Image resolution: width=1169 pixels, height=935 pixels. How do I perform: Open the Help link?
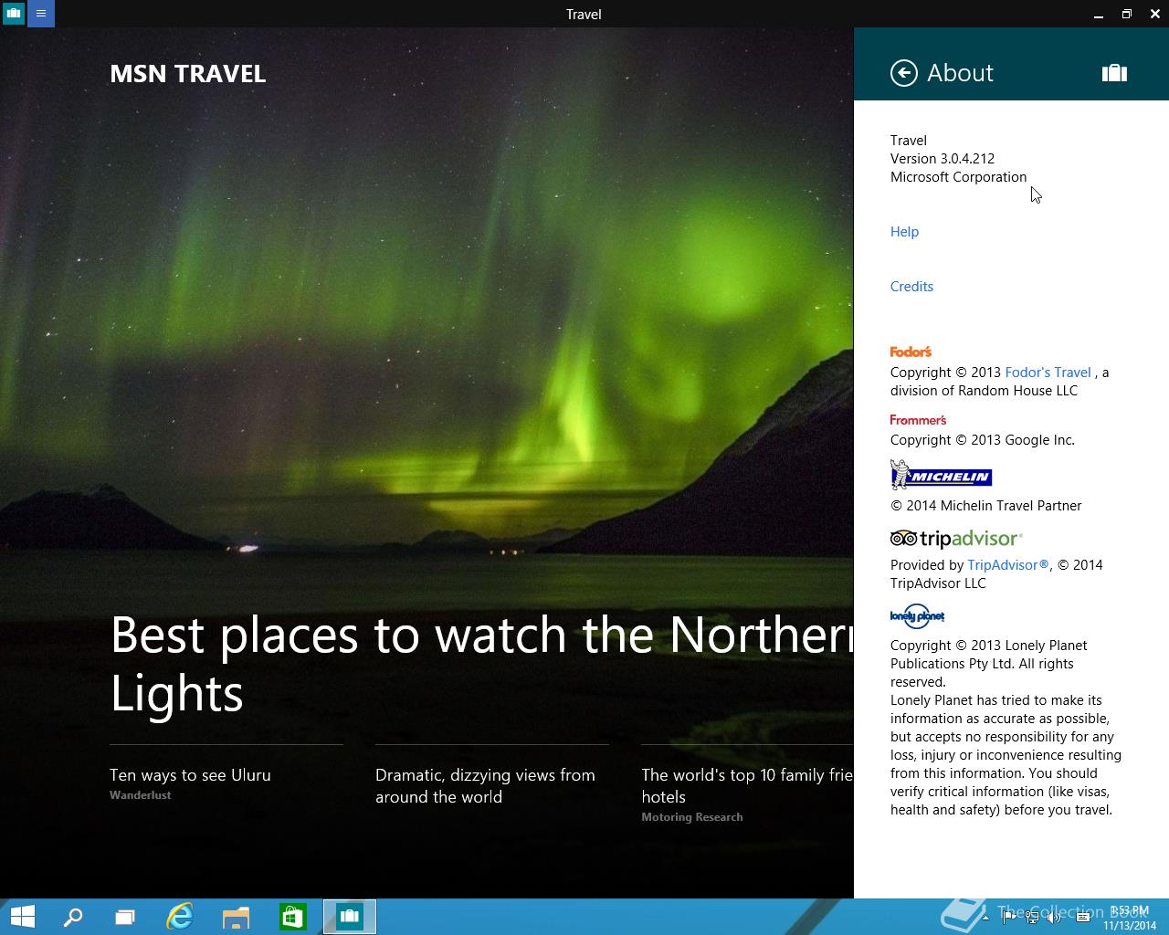[904, 232]
